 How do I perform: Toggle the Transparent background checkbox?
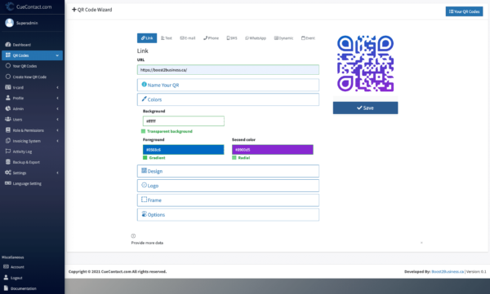point(144,131)
